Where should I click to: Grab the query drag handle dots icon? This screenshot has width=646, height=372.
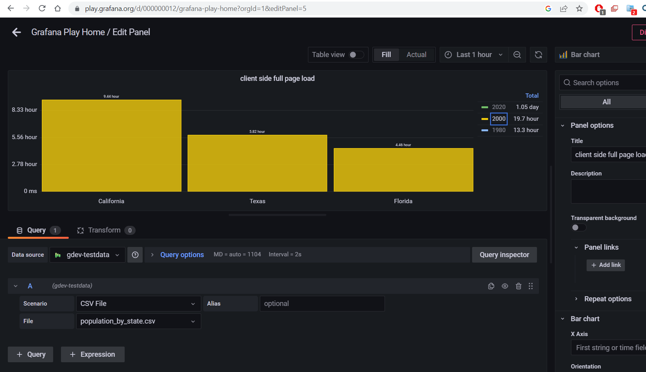(x=531, y=286)
